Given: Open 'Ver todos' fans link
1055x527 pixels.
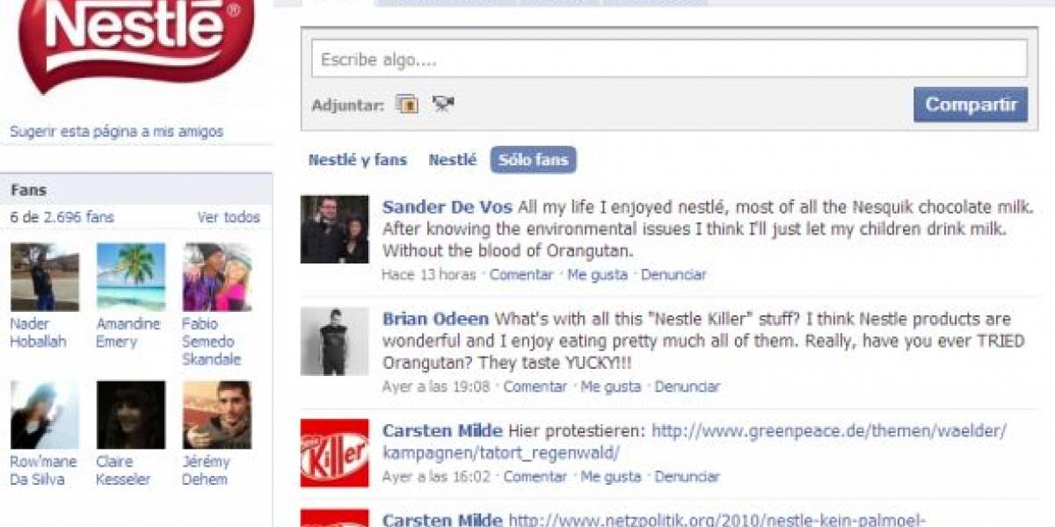Looking at the screenshot, I should pos(229,217).
